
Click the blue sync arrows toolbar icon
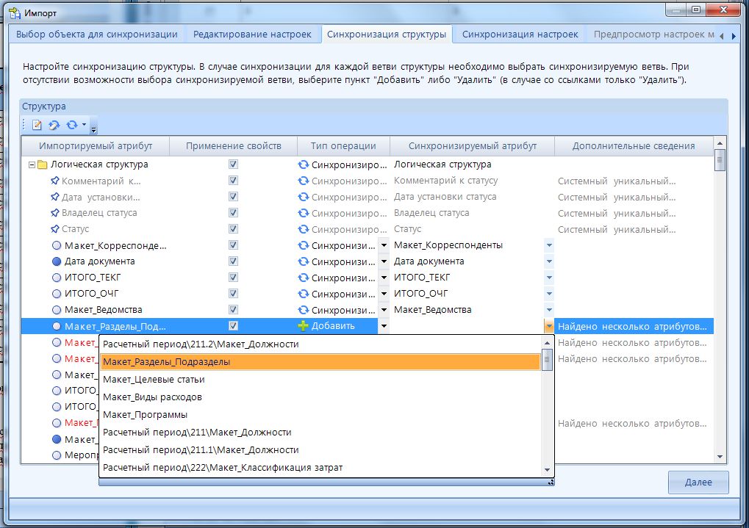point(71,126)
